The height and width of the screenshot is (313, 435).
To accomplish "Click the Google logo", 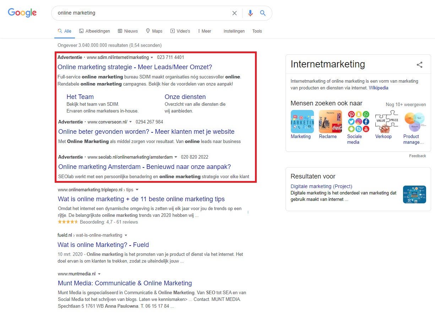I will [22, 13].
